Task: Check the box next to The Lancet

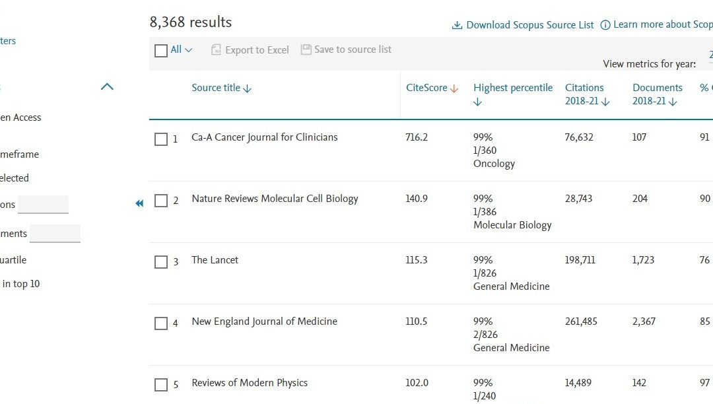Action: [160, 262]
